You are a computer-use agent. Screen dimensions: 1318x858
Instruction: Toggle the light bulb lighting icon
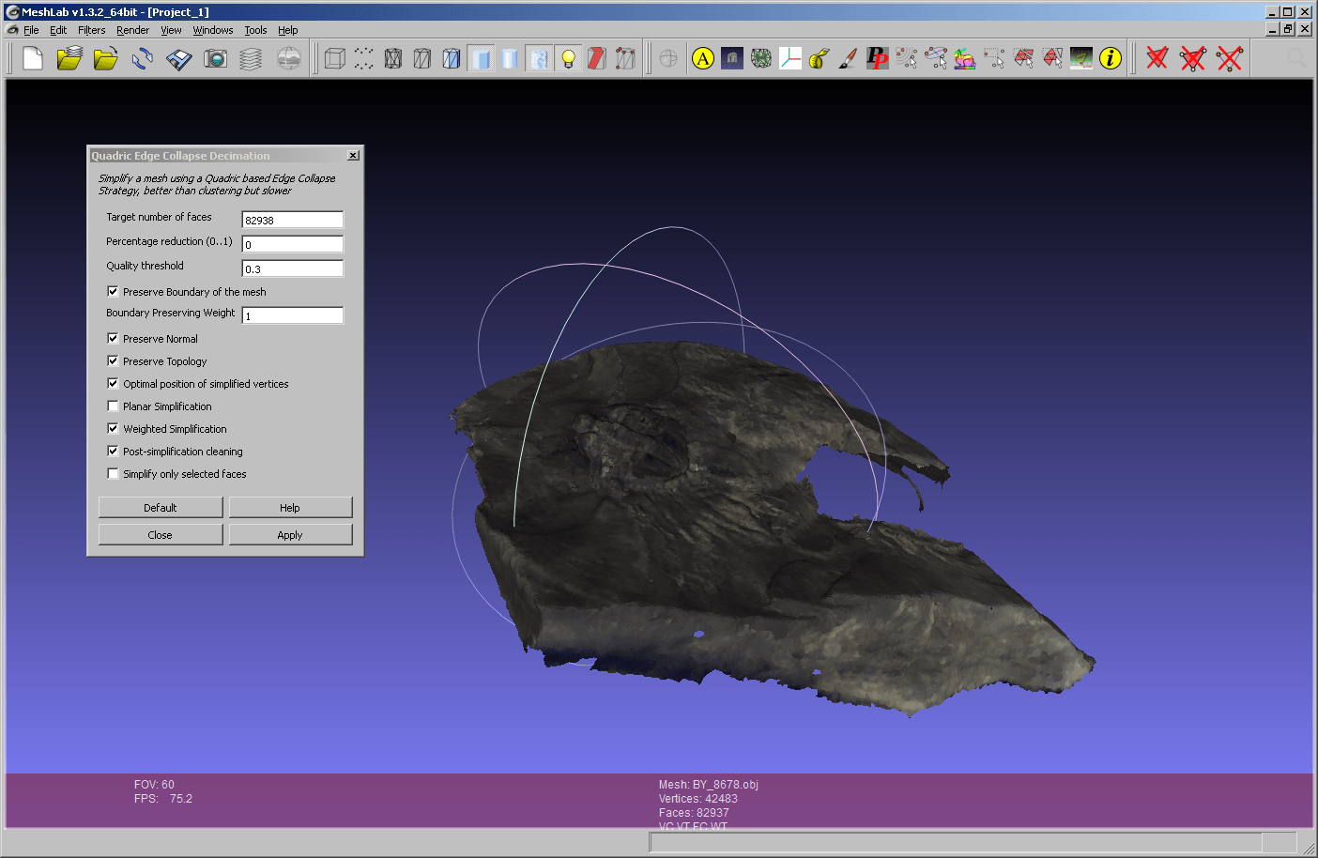[568, 59]
